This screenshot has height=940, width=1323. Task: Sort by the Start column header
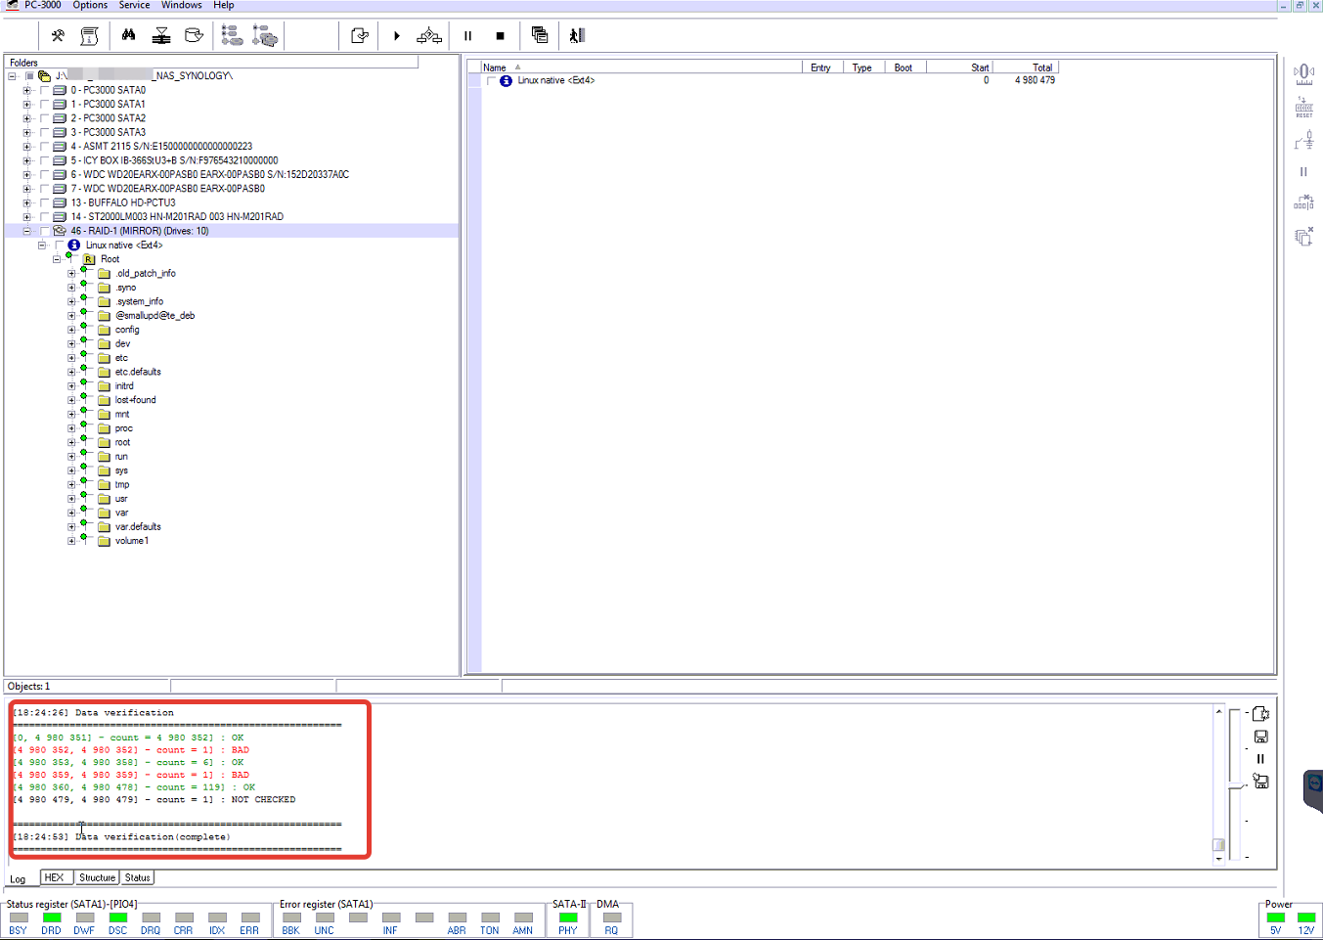pyautogui.click(x=959, y=67)
